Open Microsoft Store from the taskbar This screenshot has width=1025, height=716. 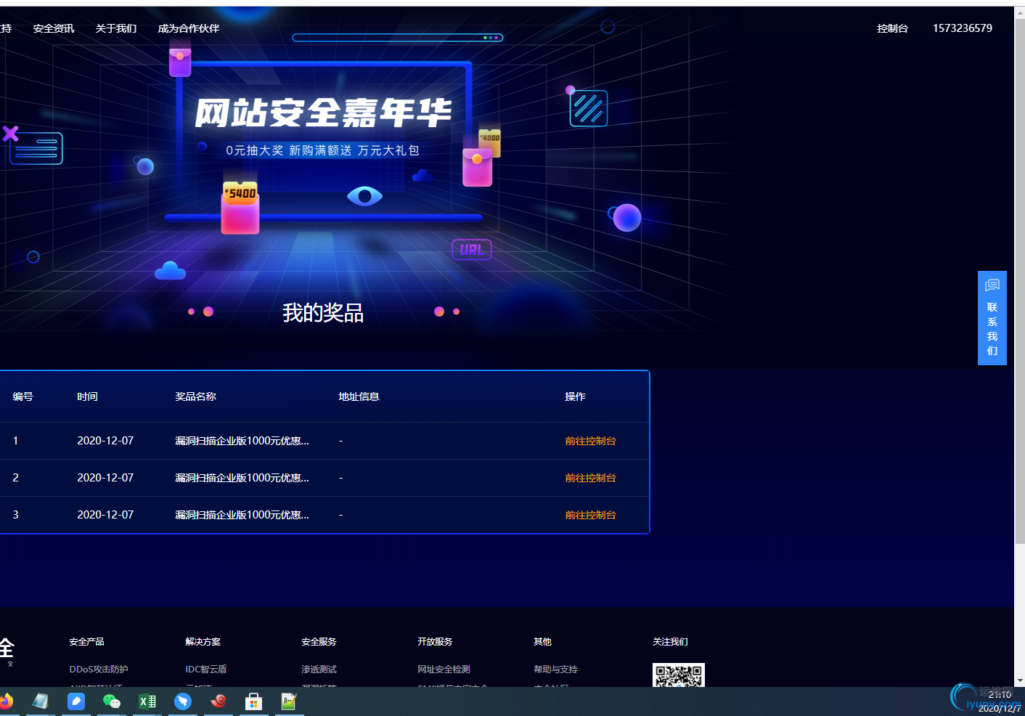pos(253,701)
